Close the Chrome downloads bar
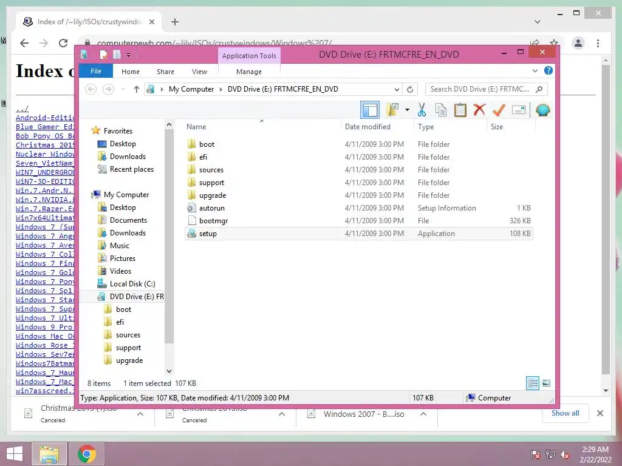This screenshot has height=466, width=622. [x=600, y=413]
